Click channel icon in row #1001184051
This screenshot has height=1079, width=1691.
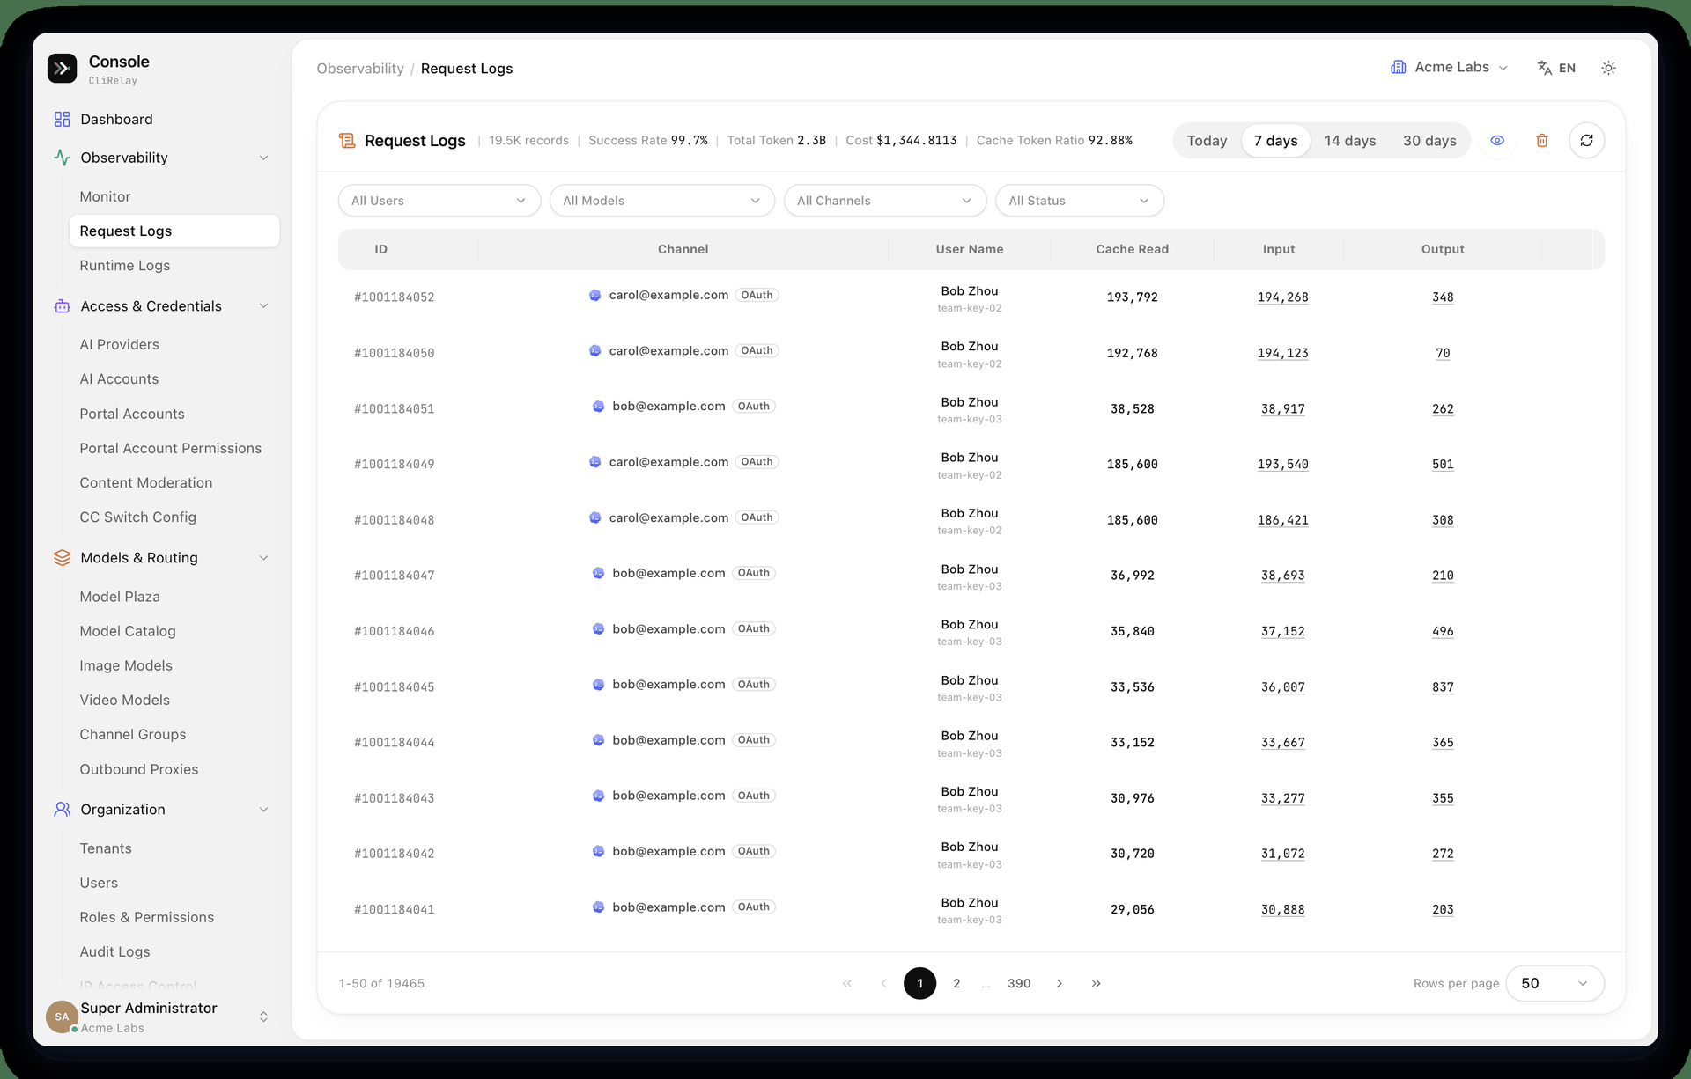coord(599,407)
